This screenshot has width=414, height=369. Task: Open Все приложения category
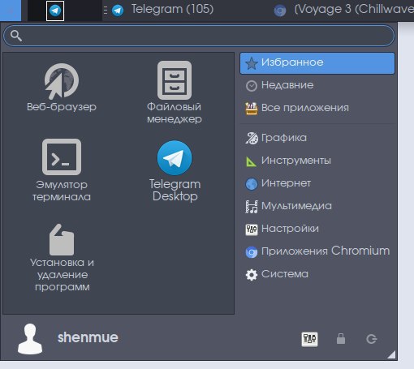pos(317,108)
